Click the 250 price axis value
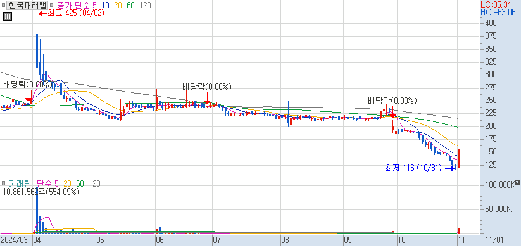 click(x=491, y=101)
